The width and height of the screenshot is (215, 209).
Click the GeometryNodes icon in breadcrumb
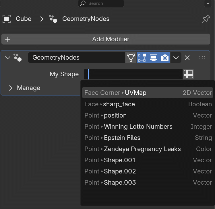coord(53,19)
